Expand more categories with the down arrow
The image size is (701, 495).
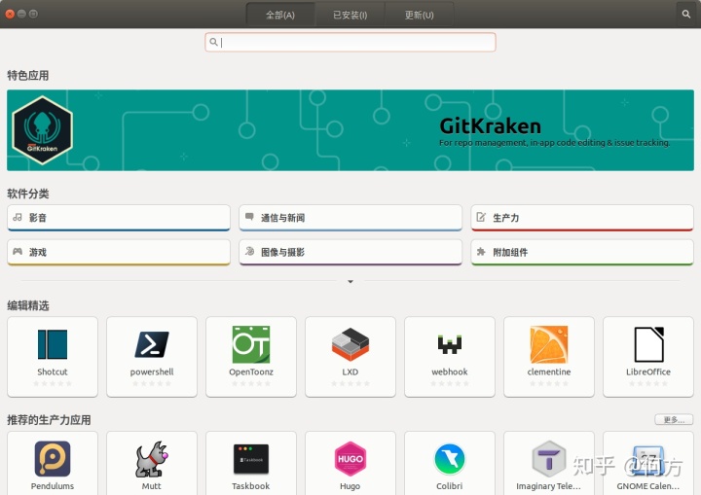[x=350, y=281]
